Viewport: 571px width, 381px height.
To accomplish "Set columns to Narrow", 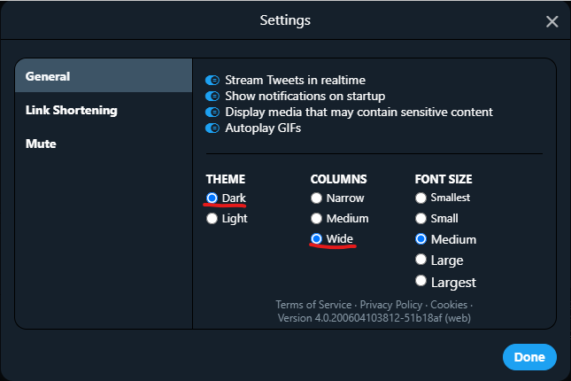I will [x=316, y=198].
